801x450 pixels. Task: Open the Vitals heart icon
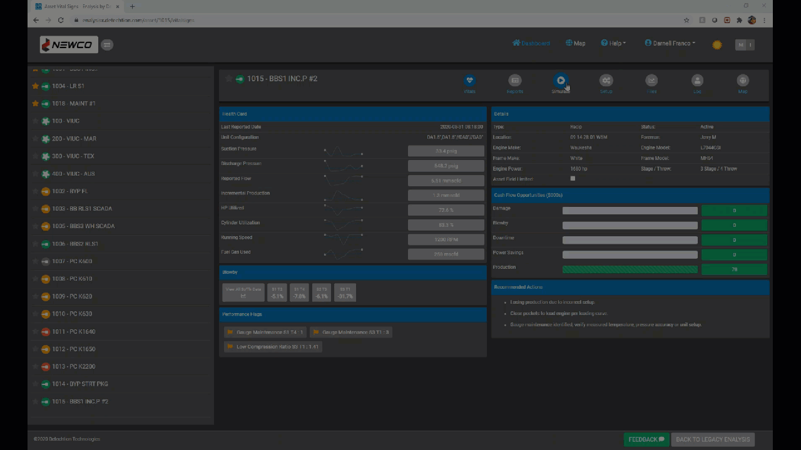tap(469, 80)
